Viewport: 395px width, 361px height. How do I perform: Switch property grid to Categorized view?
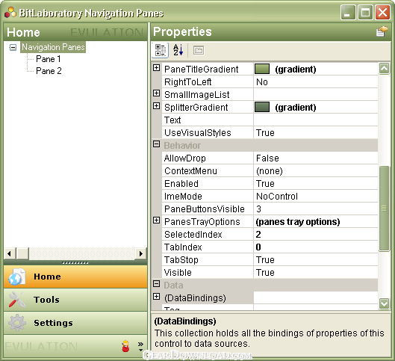coord(161,50)
